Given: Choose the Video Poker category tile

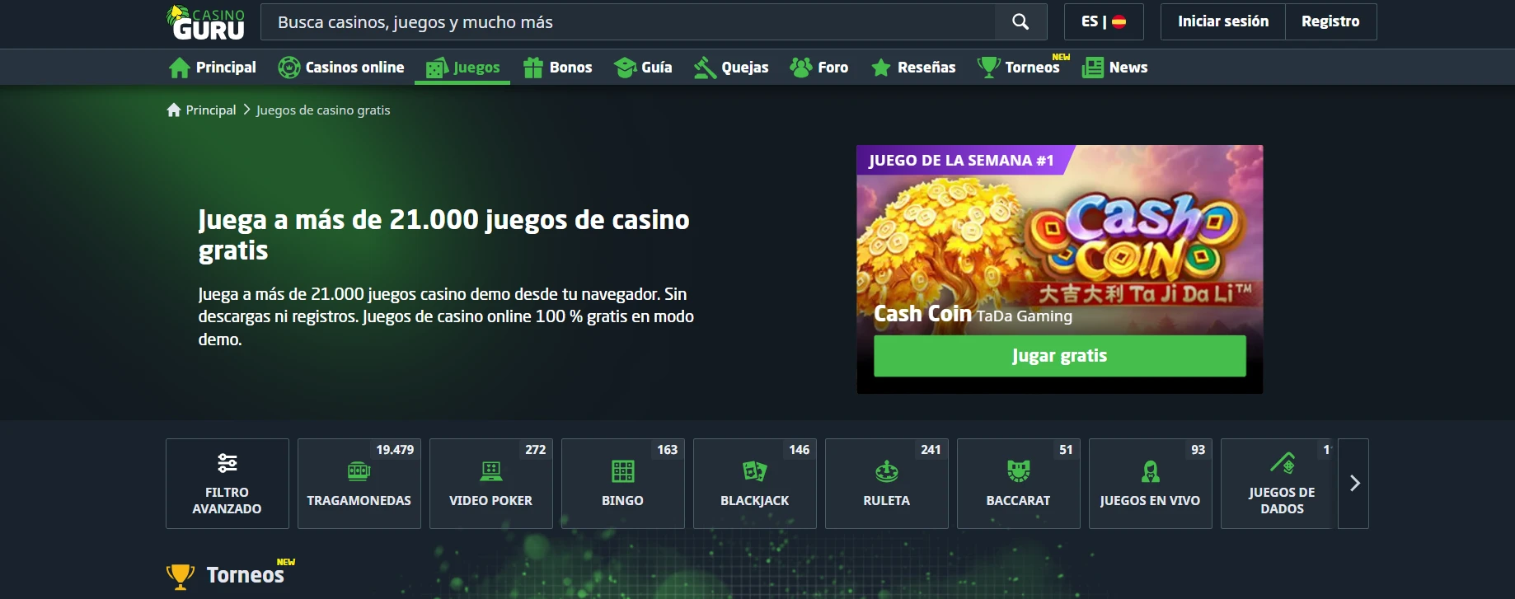Looking at the screenshot, I should 491,484.
